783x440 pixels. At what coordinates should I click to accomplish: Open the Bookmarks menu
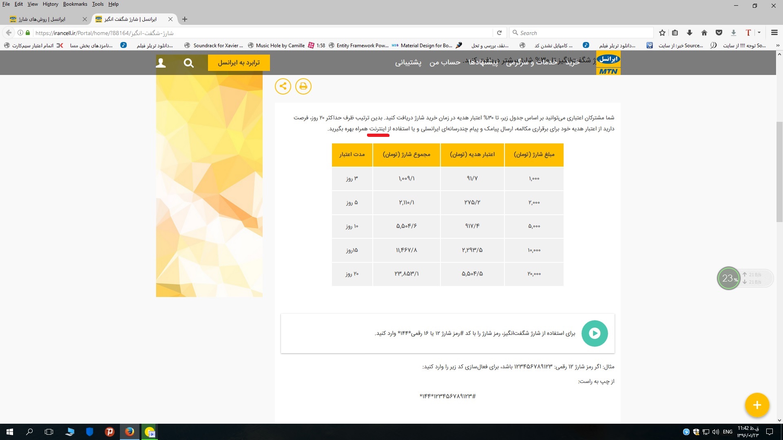coord(75,4)
